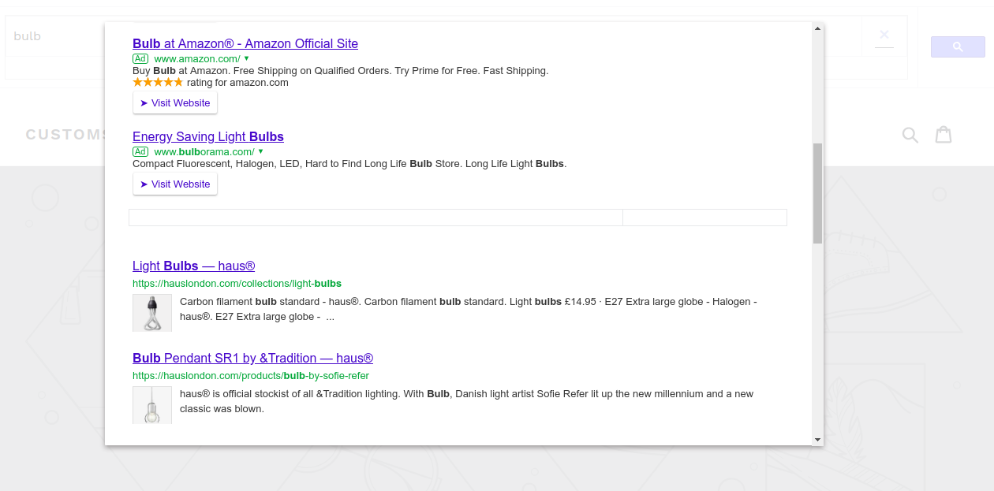The image size is (994, 491).
Task: Click the green Ad badge on the Amazon result
Action: coord(140,58)
